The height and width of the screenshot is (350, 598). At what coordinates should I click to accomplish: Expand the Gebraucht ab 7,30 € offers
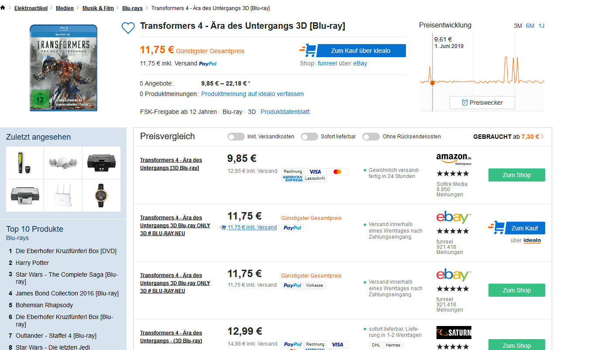coord(509,137)
